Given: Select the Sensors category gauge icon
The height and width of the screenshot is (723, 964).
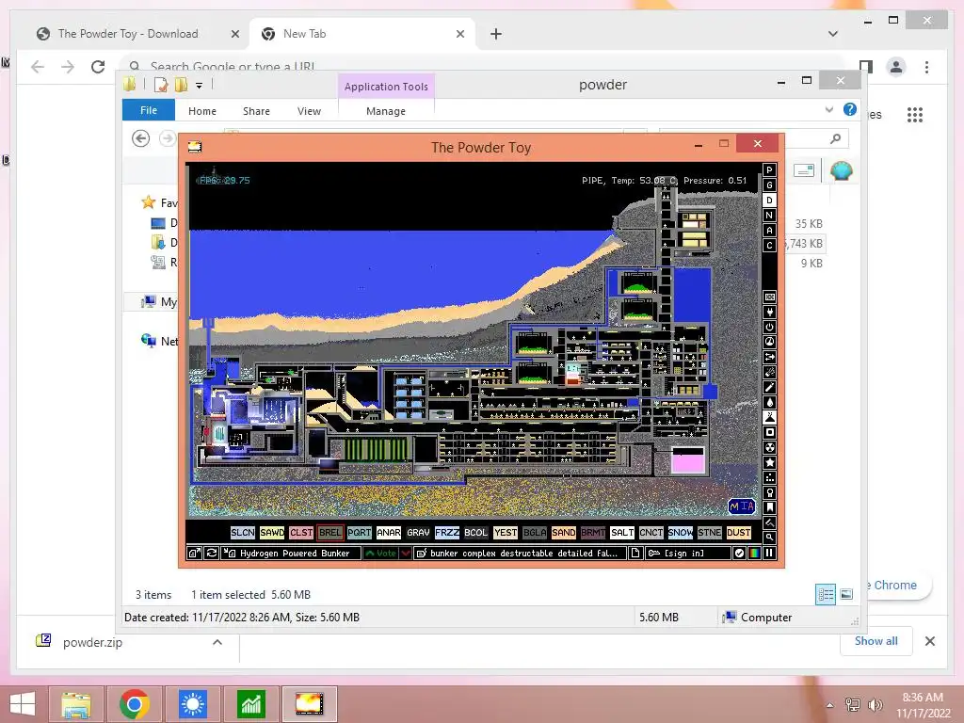Looking at the screenshot, I should [x=769, y=342].
